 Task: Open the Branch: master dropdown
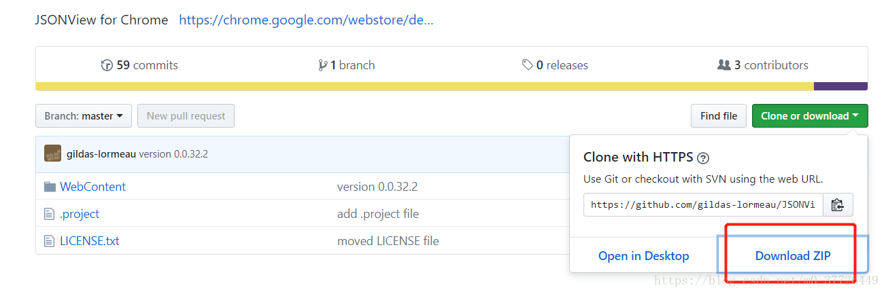coord(84,116)
